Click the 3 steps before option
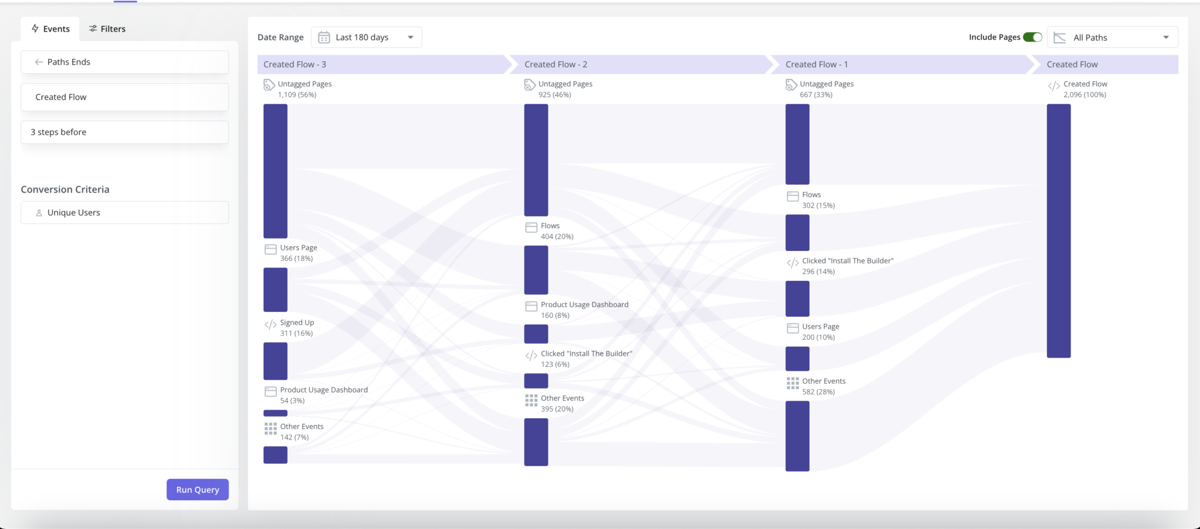The width and height of the screenshot is (1200, 529). [x=124, y=132]
